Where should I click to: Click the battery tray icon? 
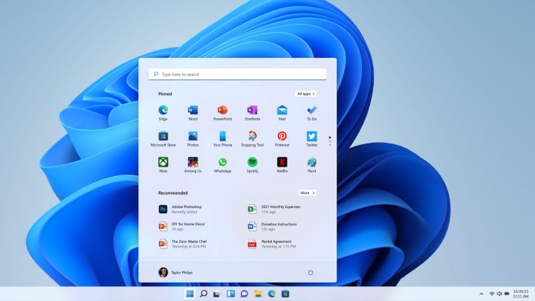[507, 294]
